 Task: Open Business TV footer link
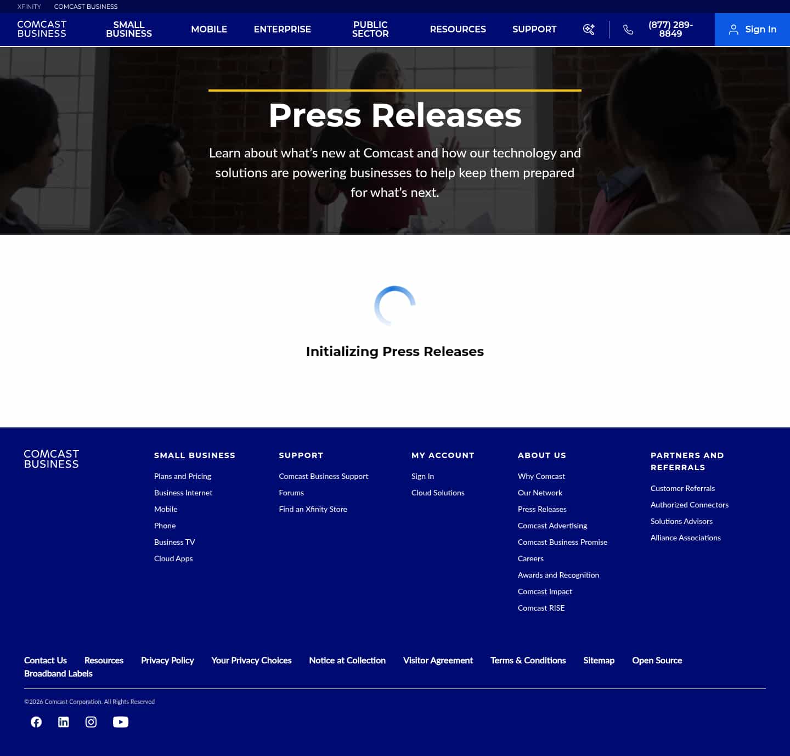pyautogui.click(x=174, y=542)
